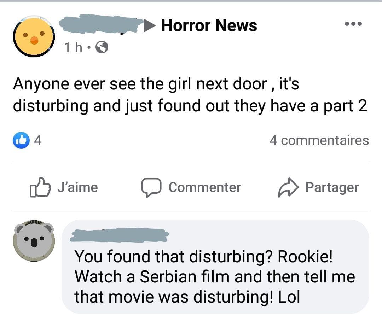Click the speech bubble Commenter icon
Viewport: 382px width, 321px height.
click(x=151, y=187)
